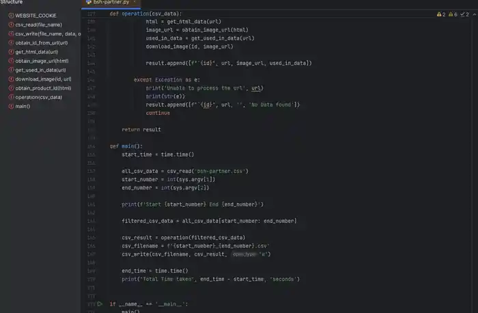Screen dimensions: 478x313
Task: Click the 'No Data found' result.append line
Action: [223, 105]
